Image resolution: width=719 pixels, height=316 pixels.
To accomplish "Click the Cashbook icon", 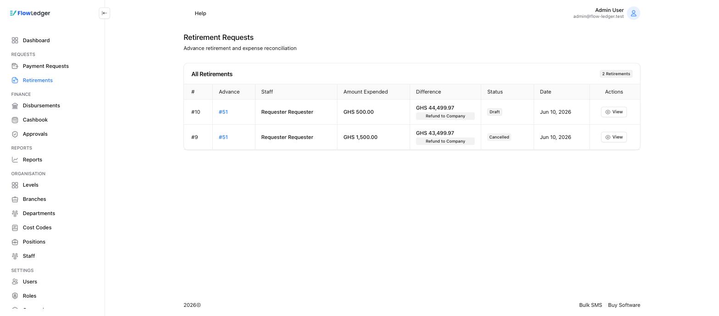I will click(x=15, y=120).
